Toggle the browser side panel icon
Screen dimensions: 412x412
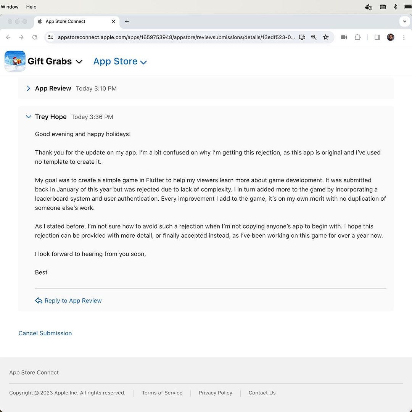click(x=377, y=37)
